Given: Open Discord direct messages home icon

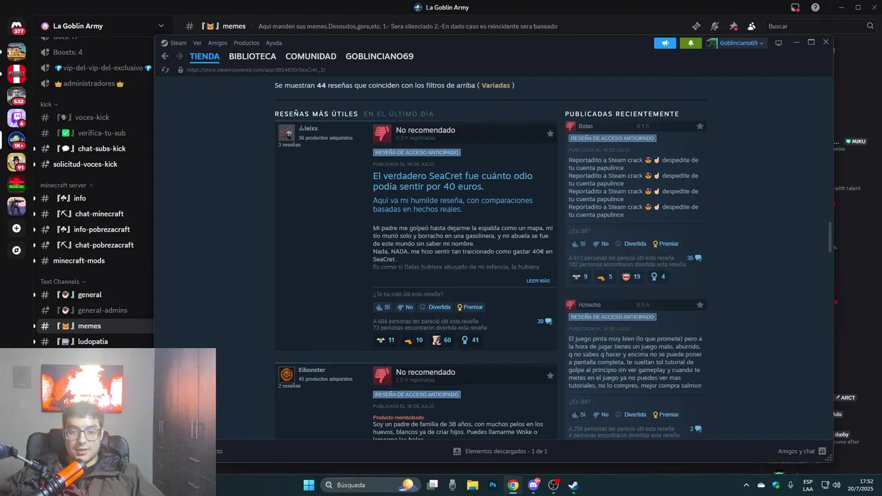Looking at the screenshot, I should 17,28.
